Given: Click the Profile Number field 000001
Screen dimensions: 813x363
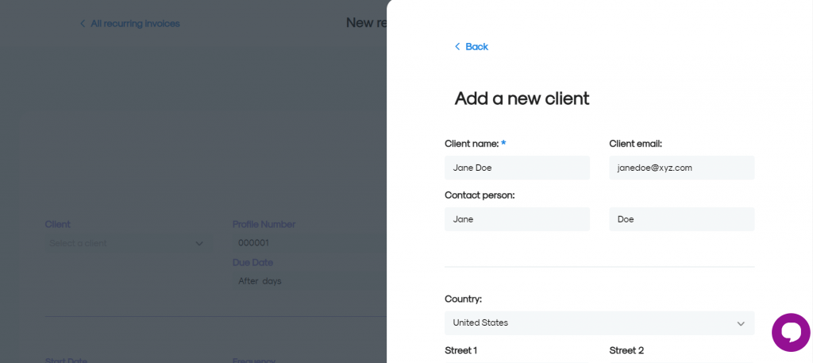Looking at the screenshot, I should coord(309,243).
